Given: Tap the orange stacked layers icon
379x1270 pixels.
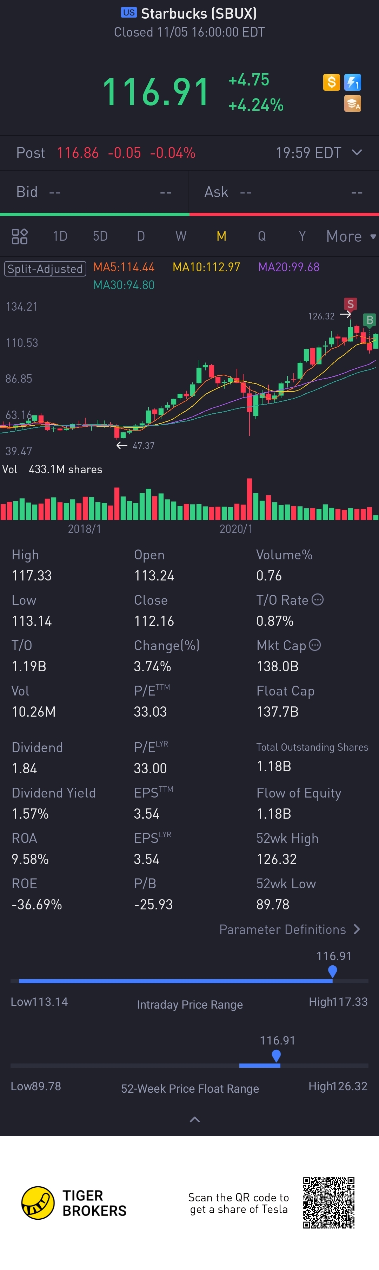Looking at the screenshot, I should click(352, 104).
